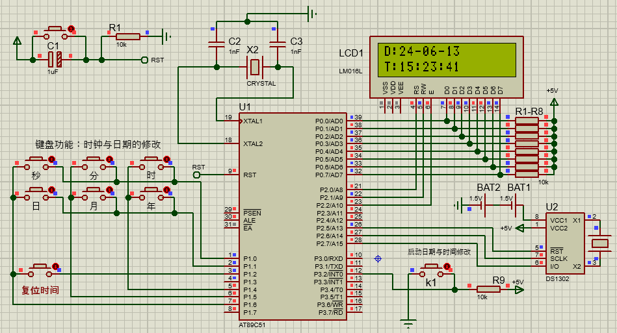Click the P0.0/AD0 pin label
The image size is (617, 333).
click(x=329, y=121)
